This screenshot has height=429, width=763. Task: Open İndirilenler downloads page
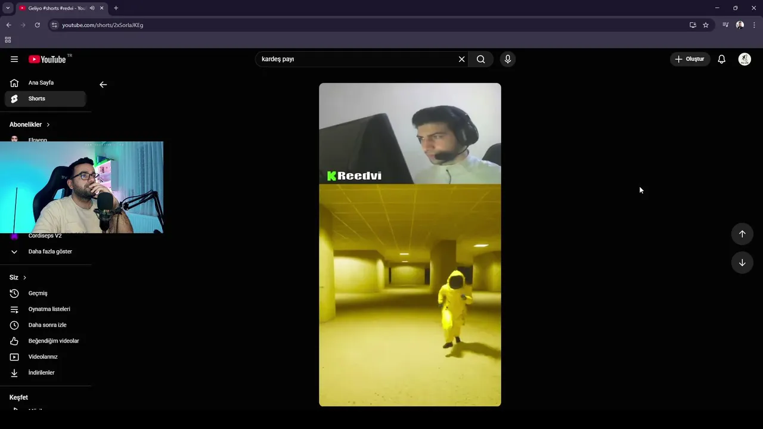click(45, 372)
